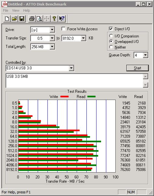
Task: Choose the Neither radio option
Action: [111, 47]
